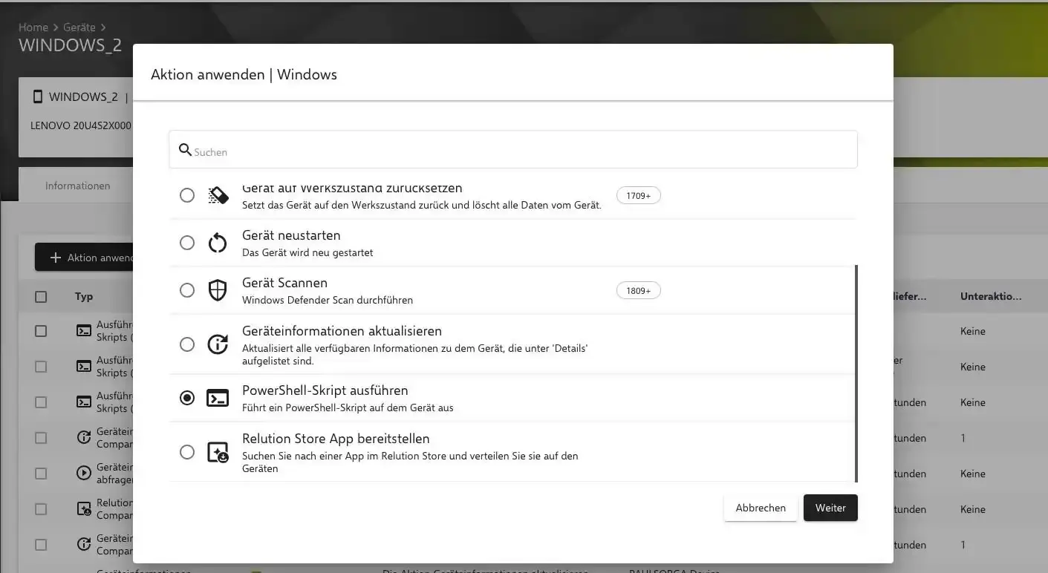1048x573 pixels.
Task: Click the action list scrollbar
Action: (856, 371)
